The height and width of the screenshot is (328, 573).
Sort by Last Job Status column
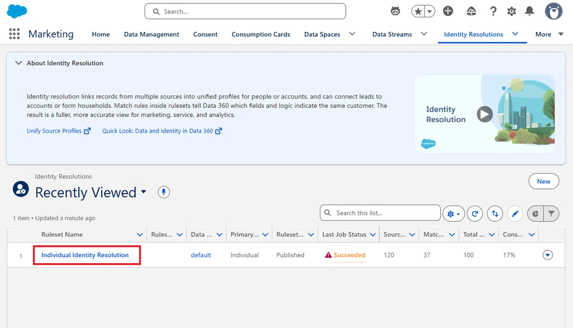pyautogui.click(x=344, y=235)
